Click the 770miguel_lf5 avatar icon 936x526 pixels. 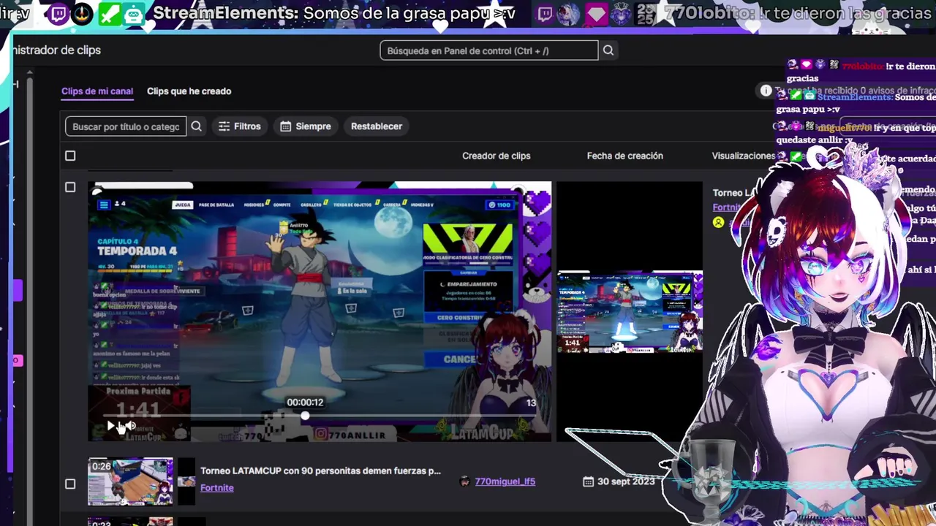point(464,481)
